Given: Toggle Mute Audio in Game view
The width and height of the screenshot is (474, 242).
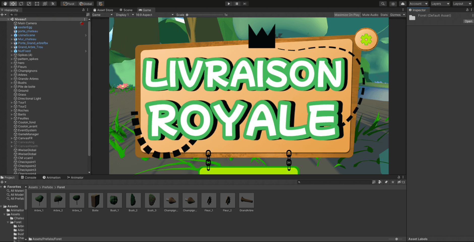Looking at the screenshot, I should (370, 15).
